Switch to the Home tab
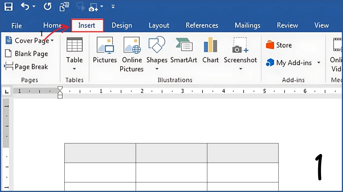343x192 pixels. pyautogui.click(x=52, y=25)
